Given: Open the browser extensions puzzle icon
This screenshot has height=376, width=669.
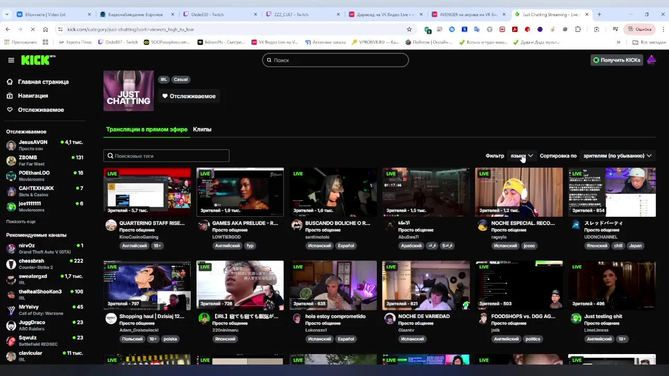Looking at the screenshot, I should [x=578, y=29].
